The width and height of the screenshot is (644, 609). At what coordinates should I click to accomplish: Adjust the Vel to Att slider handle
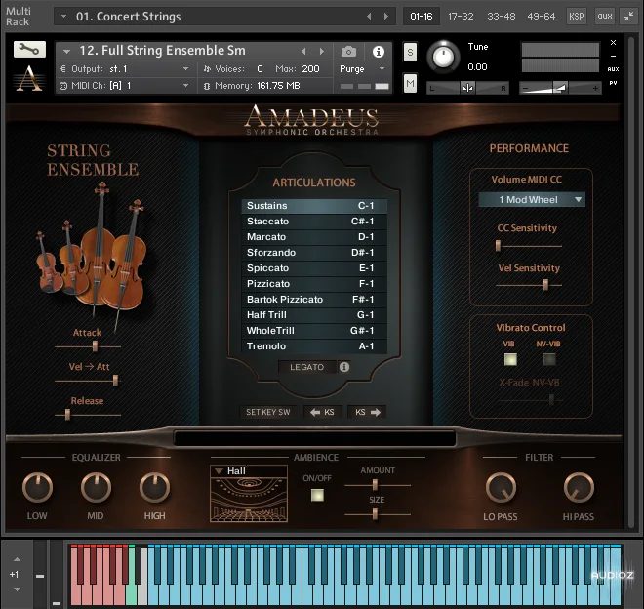pos(115,380)
